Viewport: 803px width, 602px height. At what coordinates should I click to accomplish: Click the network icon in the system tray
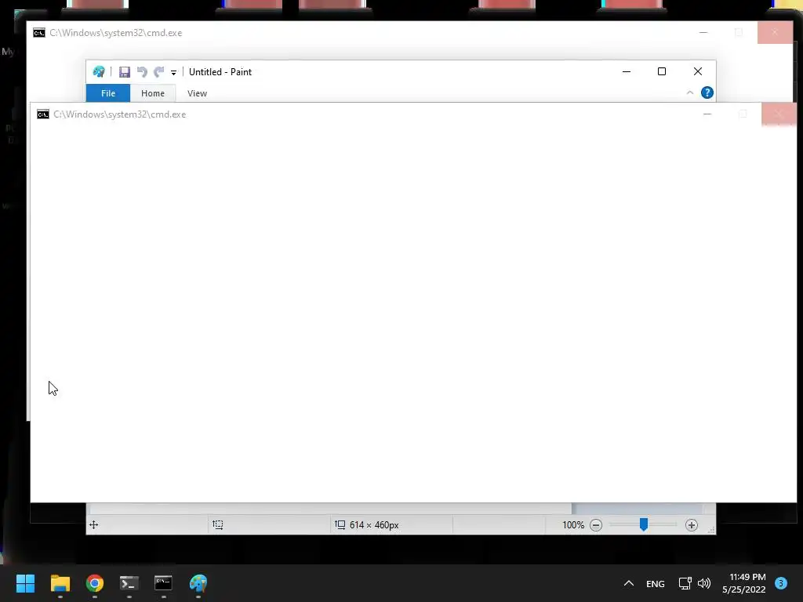tap(685, 583)
